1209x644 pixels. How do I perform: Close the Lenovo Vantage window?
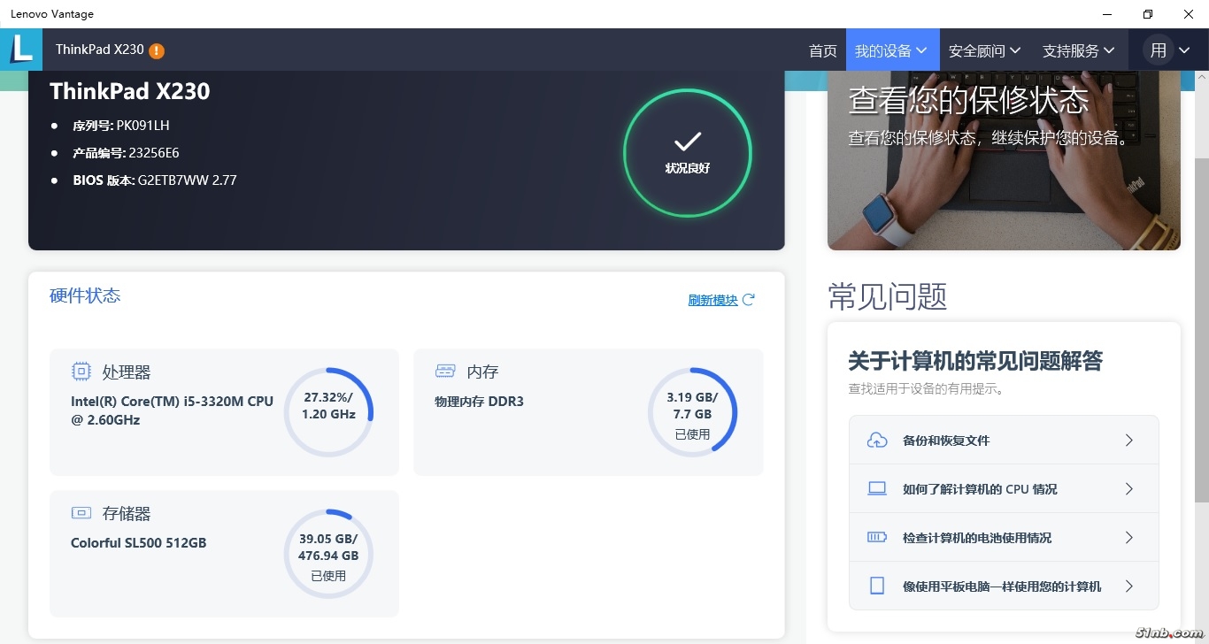coord(1189,14)
